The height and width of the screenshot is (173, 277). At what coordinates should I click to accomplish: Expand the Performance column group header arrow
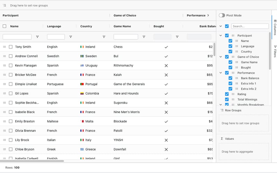click(x=208, y=15)
